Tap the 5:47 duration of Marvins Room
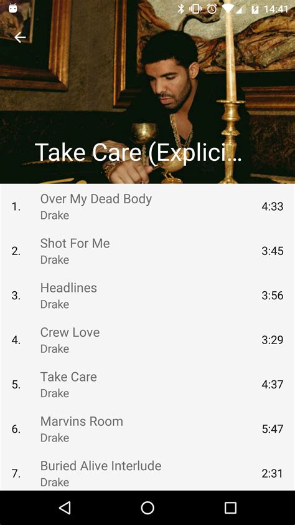This screenshot has width=295, height=525. click(272, 429)
